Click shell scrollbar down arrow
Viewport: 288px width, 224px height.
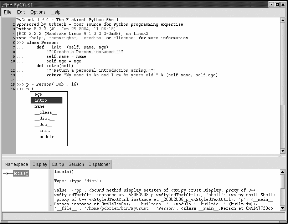pyautogui.click(x=283, y=151)
